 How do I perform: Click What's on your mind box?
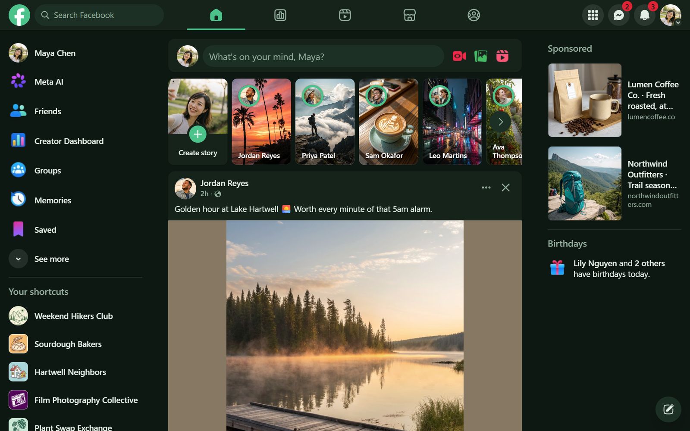(323, 56)
